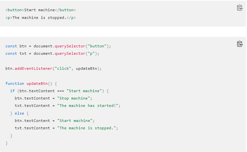This screenshot has width=247, height=152.
Task: Copy the HTML code block to clipboard
Action: [240, 8]
